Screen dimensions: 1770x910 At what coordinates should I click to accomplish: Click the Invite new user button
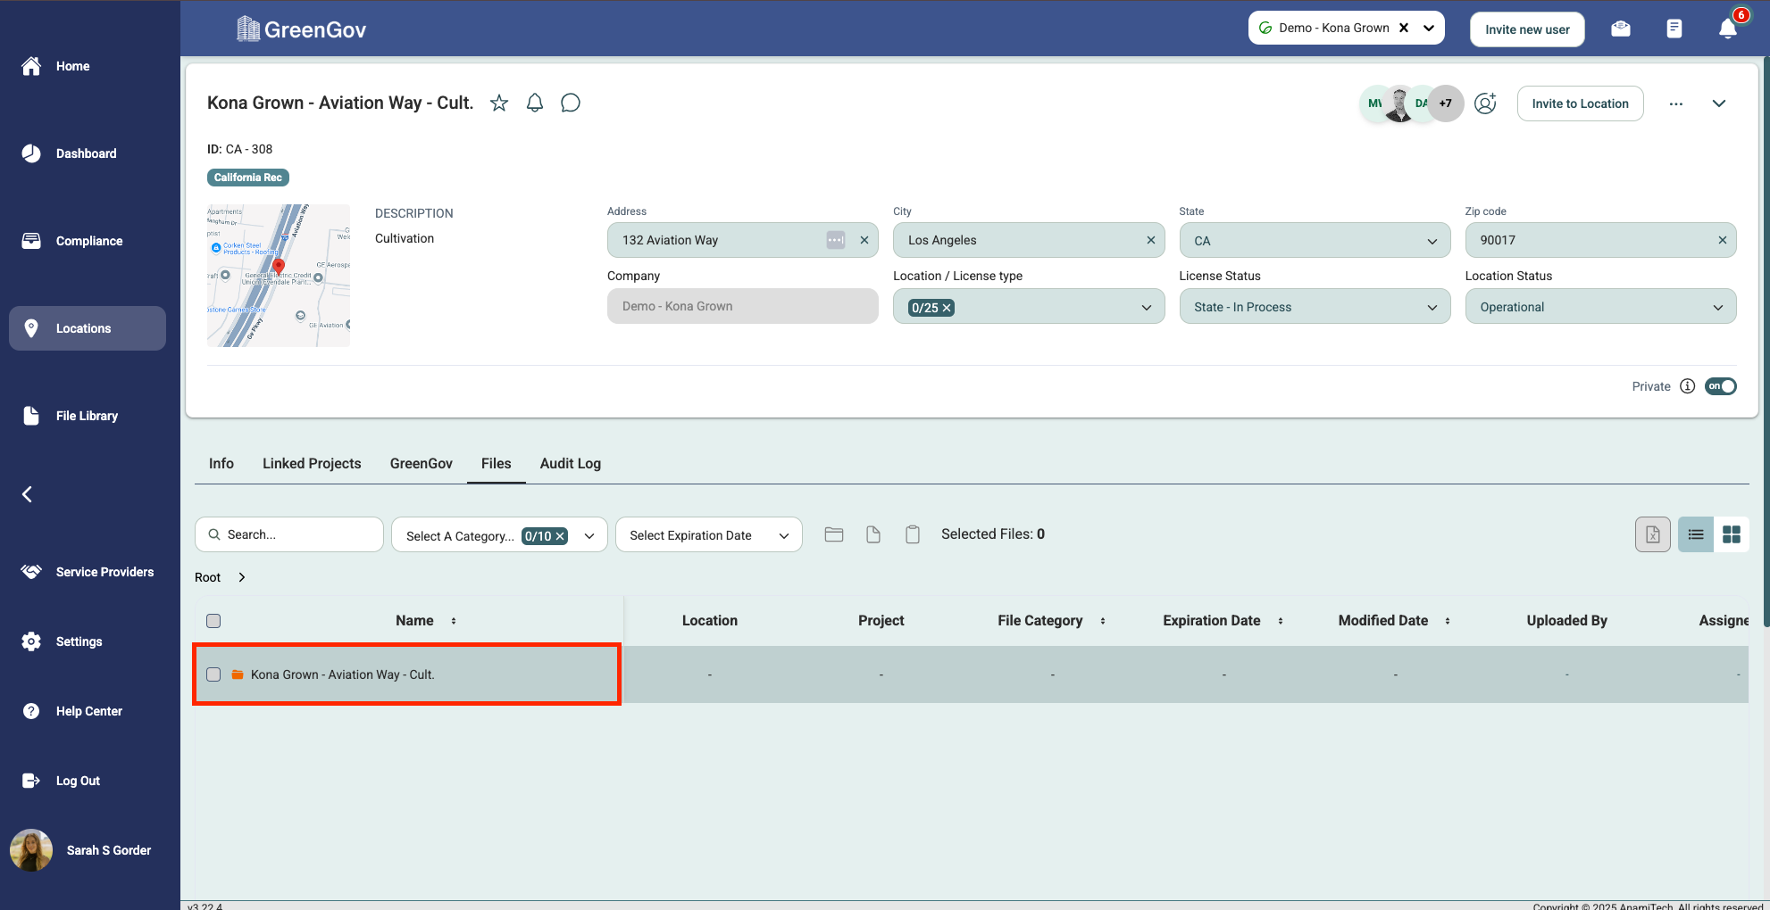1527,29
